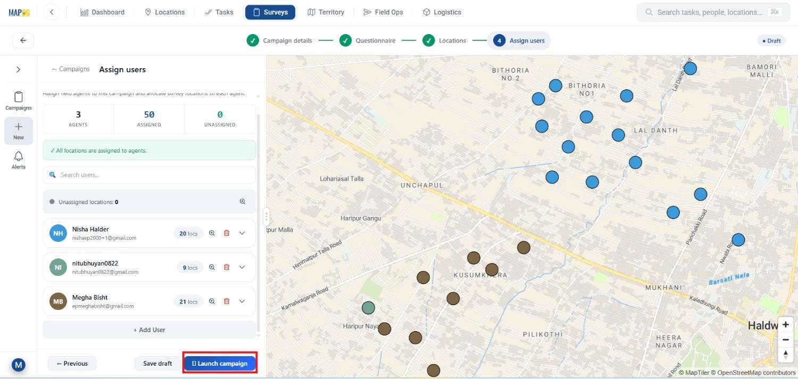Viewport: 798px width, 379px height.
Task: Click the 3 Agents stat
Action: pyautogui.click(x=78, y=119)
